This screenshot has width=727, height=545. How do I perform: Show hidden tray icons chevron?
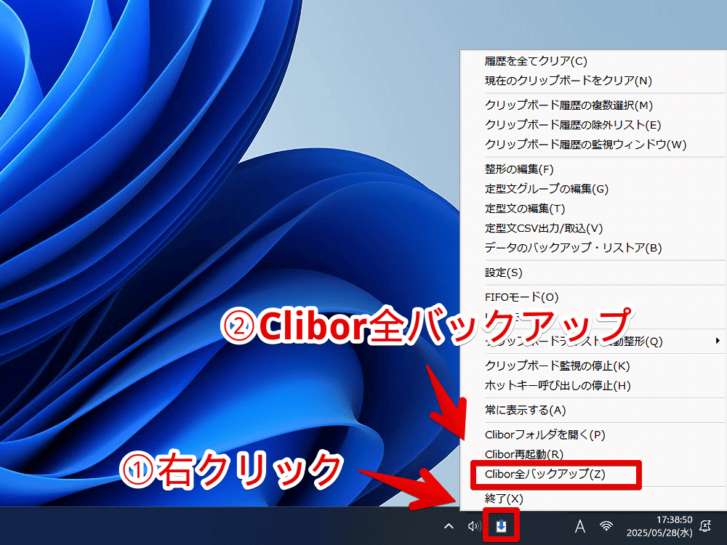point(449,526)
